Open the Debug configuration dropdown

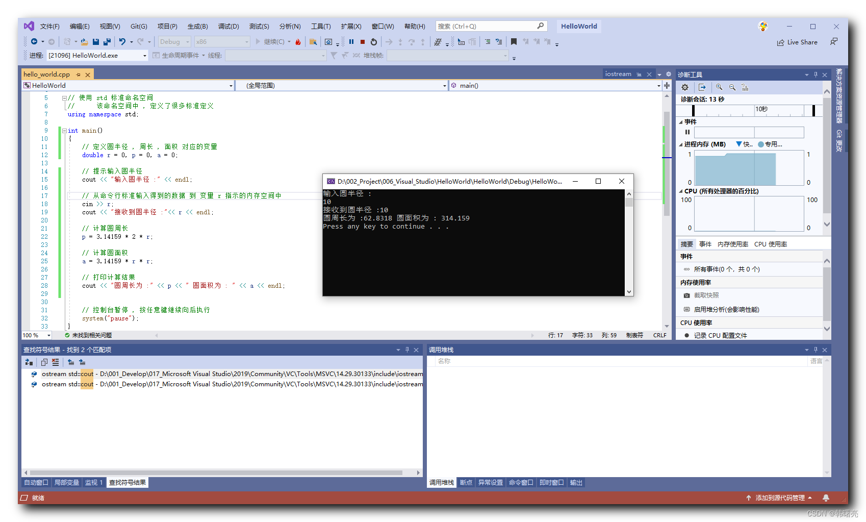pos(174,42)
